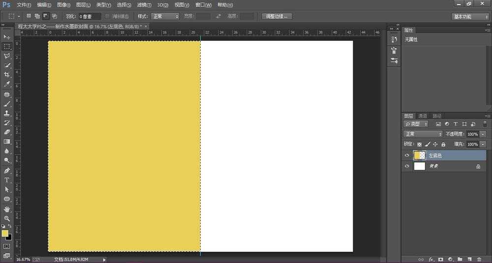Image resolution: width=492 pixels, height=263 pixels.
Task: Click the fx layer style icon
Action: (431, 259)
